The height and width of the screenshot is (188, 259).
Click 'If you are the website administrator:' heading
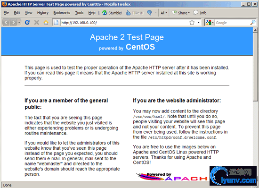point(177,101)
